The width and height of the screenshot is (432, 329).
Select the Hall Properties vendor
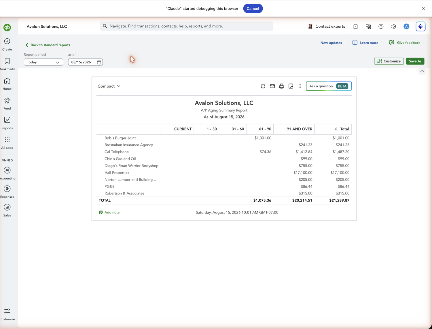(x=117, y=173)
